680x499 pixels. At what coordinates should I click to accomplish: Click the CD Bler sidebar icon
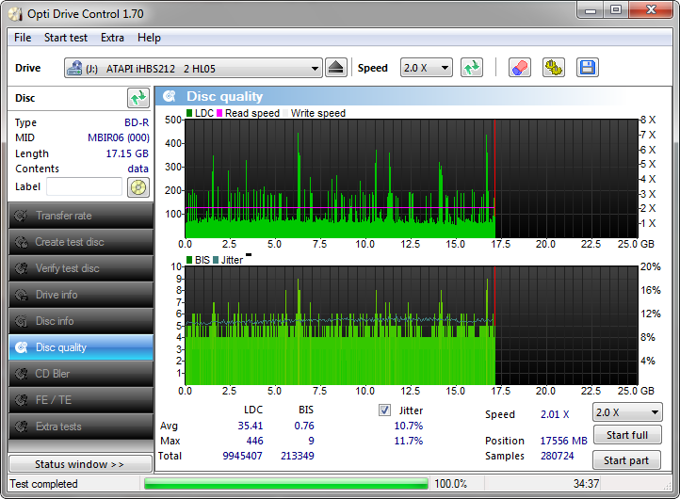click(x=21, y=374)
